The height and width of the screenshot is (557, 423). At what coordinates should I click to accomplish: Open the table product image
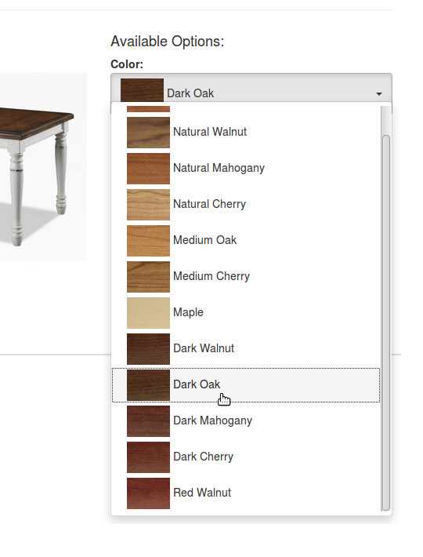(x=43, y=166)
